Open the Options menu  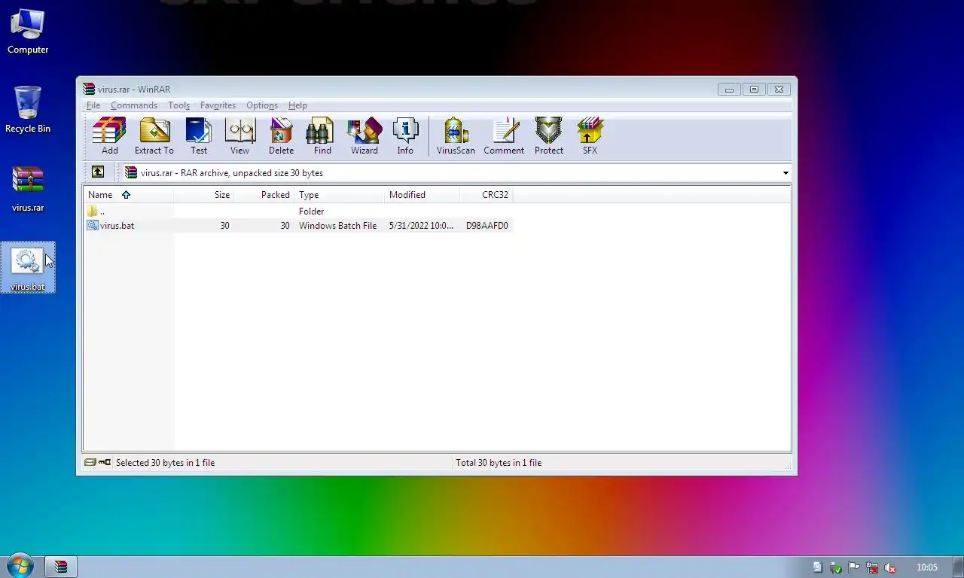262,105
